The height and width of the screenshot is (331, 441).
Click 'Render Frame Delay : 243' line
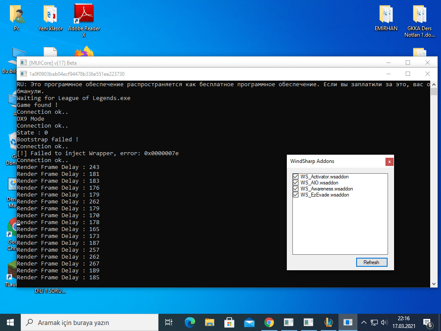pyautogui.click(x=58, y=167)
